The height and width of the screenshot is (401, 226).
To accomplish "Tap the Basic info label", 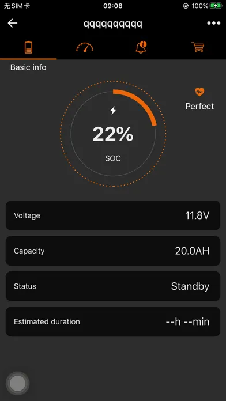I will tap(28, 67).
